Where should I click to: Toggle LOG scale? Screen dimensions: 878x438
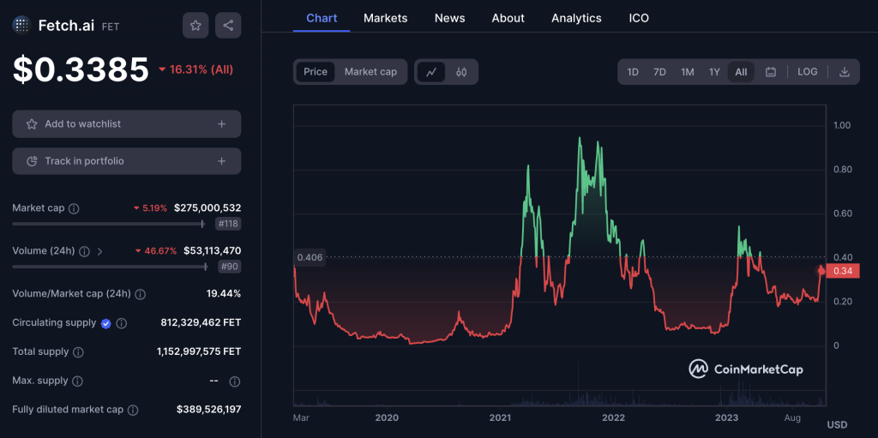click(x=808, y=72)
